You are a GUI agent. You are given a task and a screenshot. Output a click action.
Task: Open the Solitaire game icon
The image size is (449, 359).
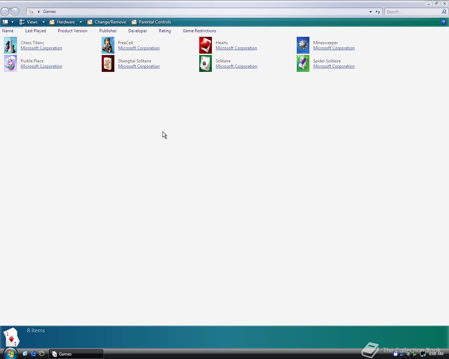[x=206, y=63]
